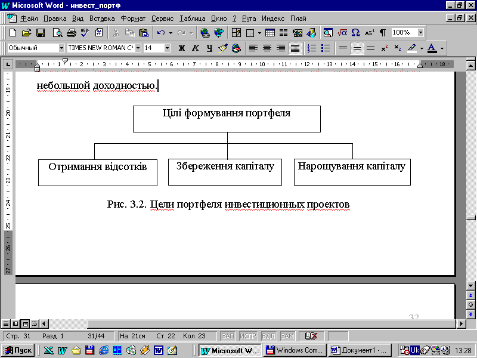Justify the paragraph text

coord(295,48)
